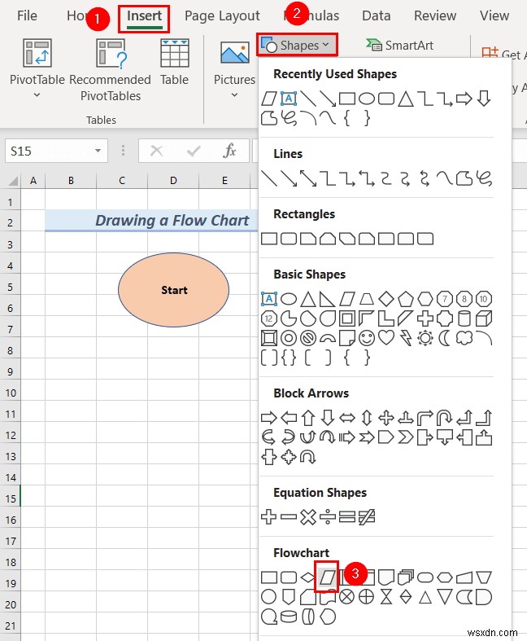Select the "Drawing a Flow Chart" title cell
This screenshot has width=527, height=641.
point(152,221)
